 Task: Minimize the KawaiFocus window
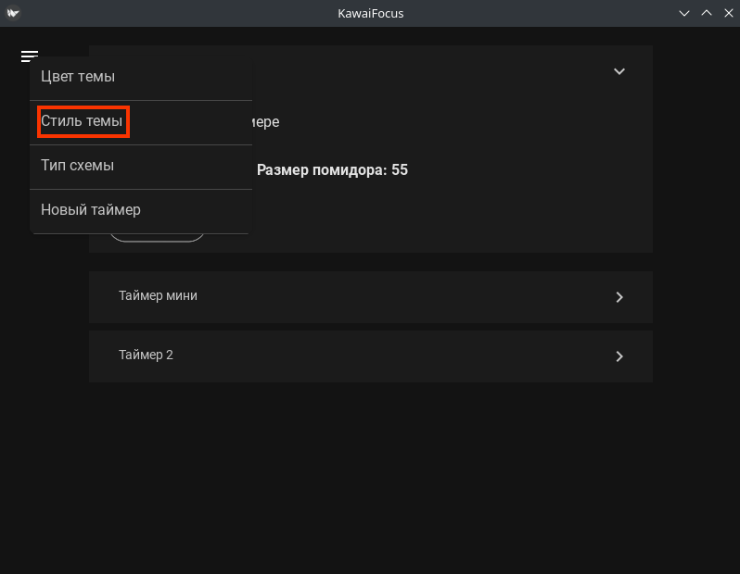684,13
